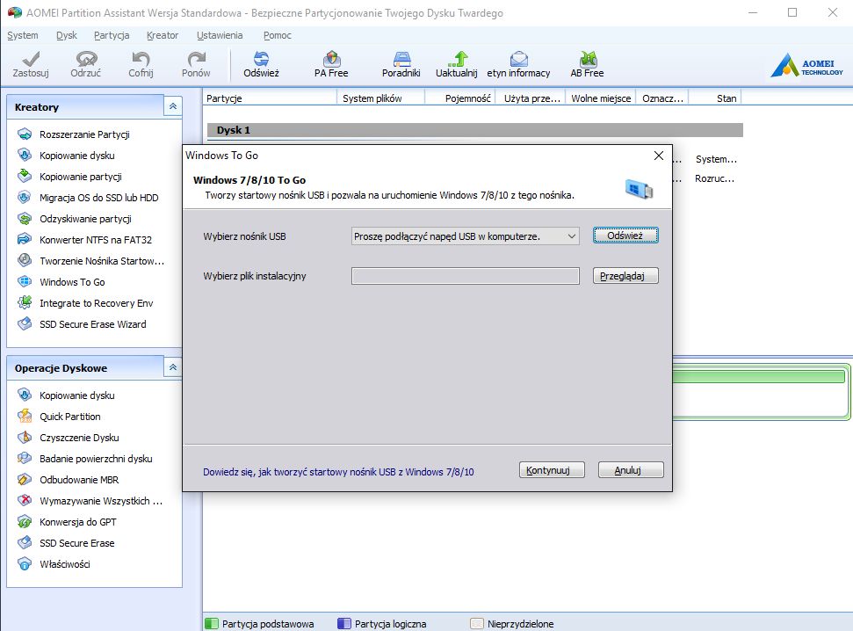Click the Windows To Go sidebar icon
The height and width of the screenshot is (631, 853).
coord(25,281)
